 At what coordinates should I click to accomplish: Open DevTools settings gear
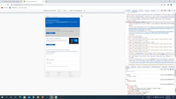tap(169, 11)
